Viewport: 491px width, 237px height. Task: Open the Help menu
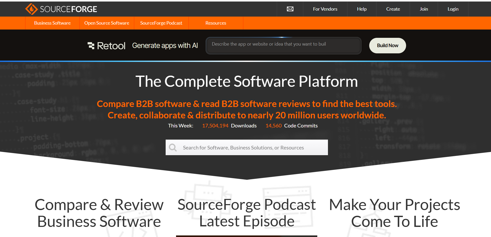[362, 9]
